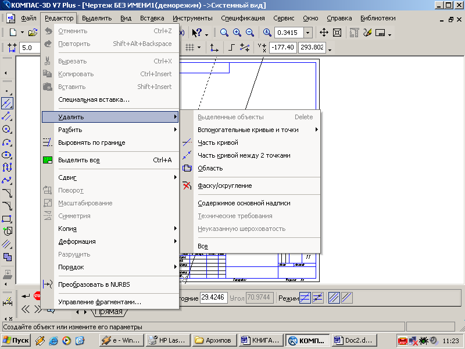465x349 pixels.
Task: Choose Преобразовать в NURBS
Action: [110, 284]
